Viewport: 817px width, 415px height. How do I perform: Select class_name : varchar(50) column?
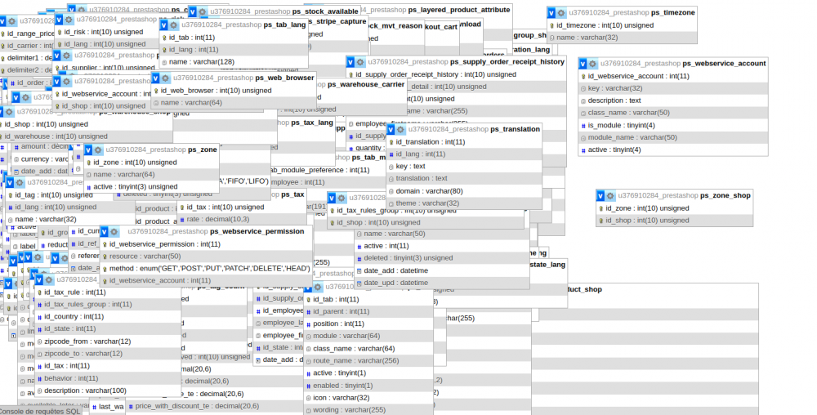673,113
